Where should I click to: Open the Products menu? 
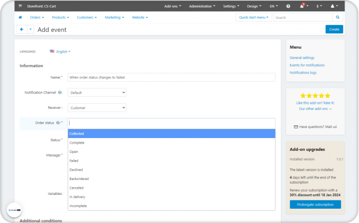tap(60, 17)
